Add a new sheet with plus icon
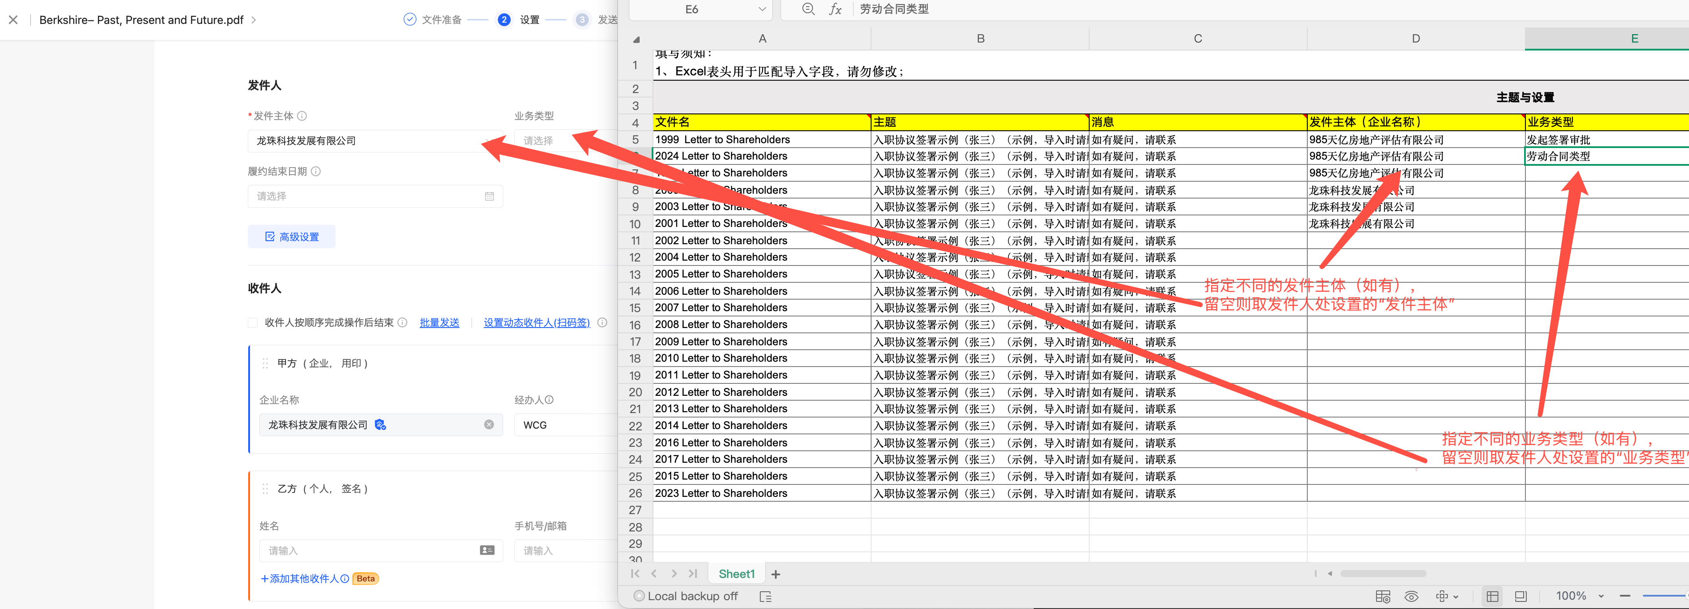 [x=776, y=574]
